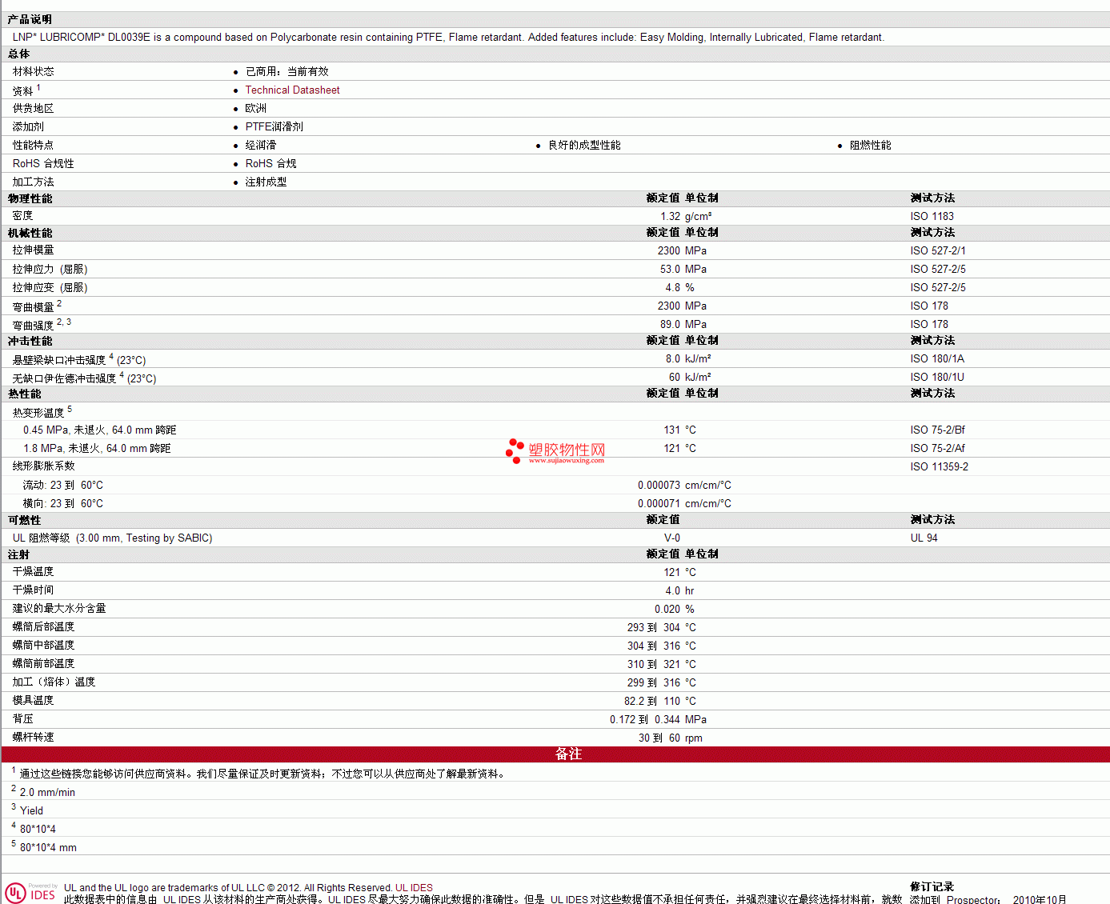
Task: Select footnote 2 text 2.0 mm/min
Action: coord(47,793)
